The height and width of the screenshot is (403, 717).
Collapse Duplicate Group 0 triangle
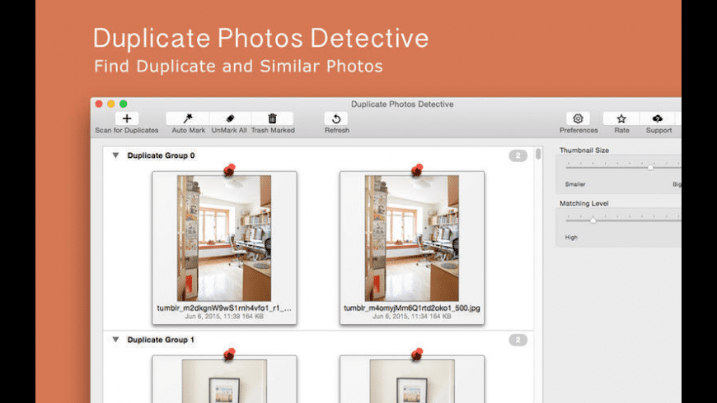[x=115, y=155]
